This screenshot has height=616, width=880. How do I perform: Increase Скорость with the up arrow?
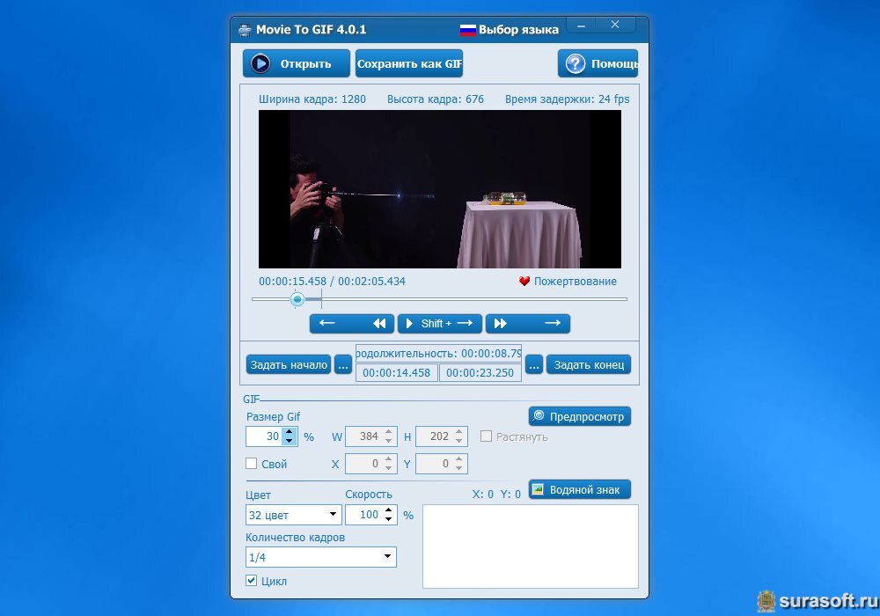pos(389,510)
